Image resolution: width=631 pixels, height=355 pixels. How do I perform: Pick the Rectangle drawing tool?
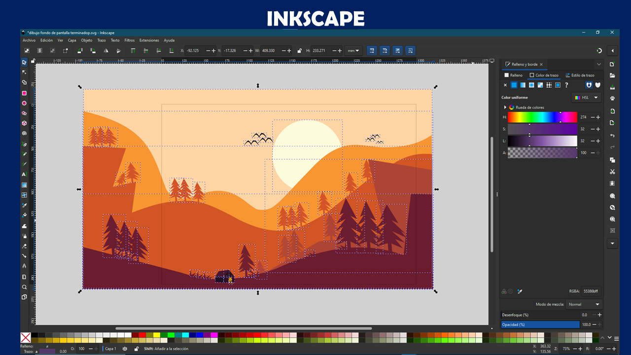point(24,93)
